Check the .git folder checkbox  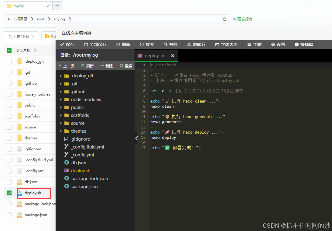click(9, 72)
